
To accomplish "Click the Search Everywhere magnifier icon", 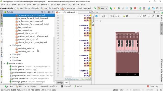I will pos(157,8).
